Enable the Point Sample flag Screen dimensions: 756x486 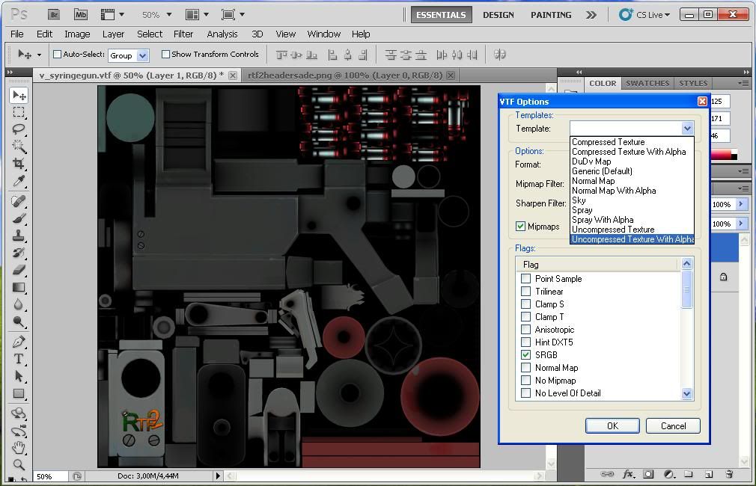pyautogui.click(x=525, y=279)
